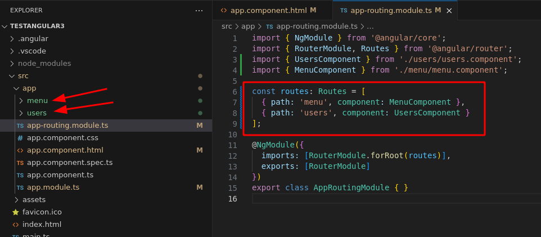The width and height of the screenshot is (541, 237).
Task: Click the 'app' breadcrumb segment
Action: tap(248, 26)
